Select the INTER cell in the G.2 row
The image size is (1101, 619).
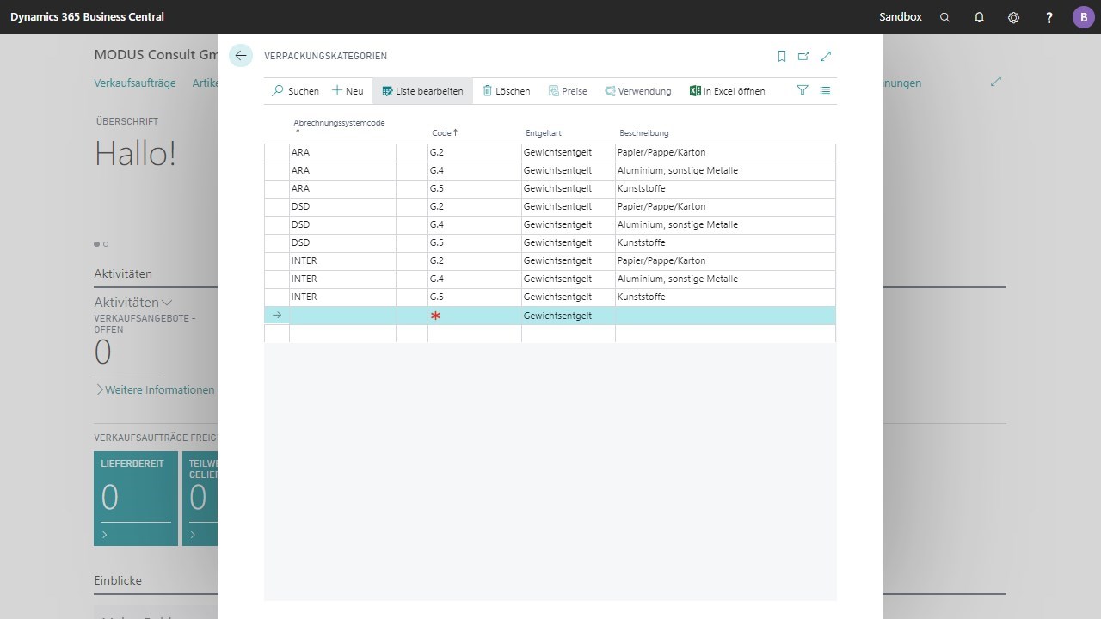pyautogui.click(x=342, y=261)
